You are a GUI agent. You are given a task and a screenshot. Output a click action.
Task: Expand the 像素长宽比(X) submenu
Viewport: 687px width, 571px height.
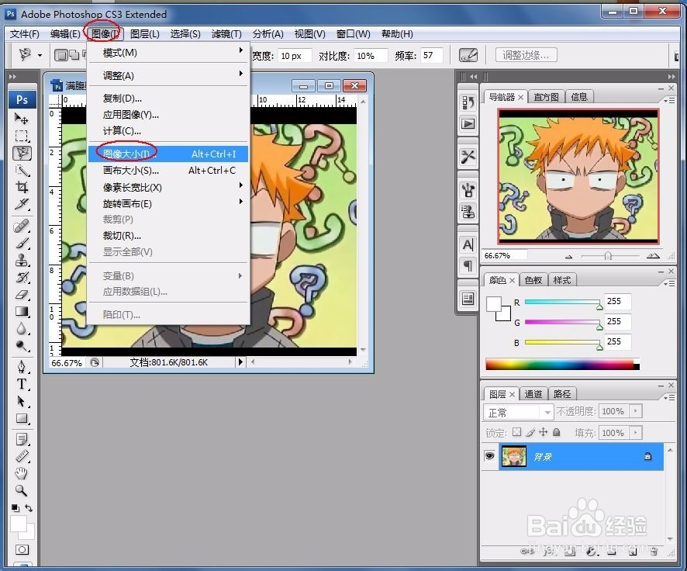(169, 188)
